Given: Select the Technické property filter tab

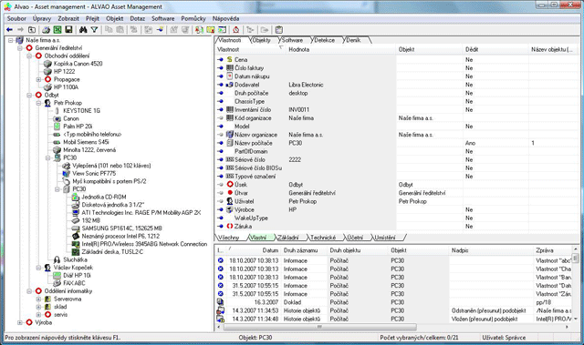Looking at the screenshot, I should [323, 238].
